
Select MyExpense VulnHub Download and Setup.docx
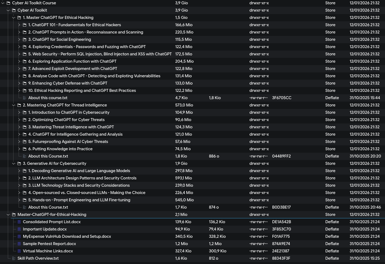pos(67,236)
